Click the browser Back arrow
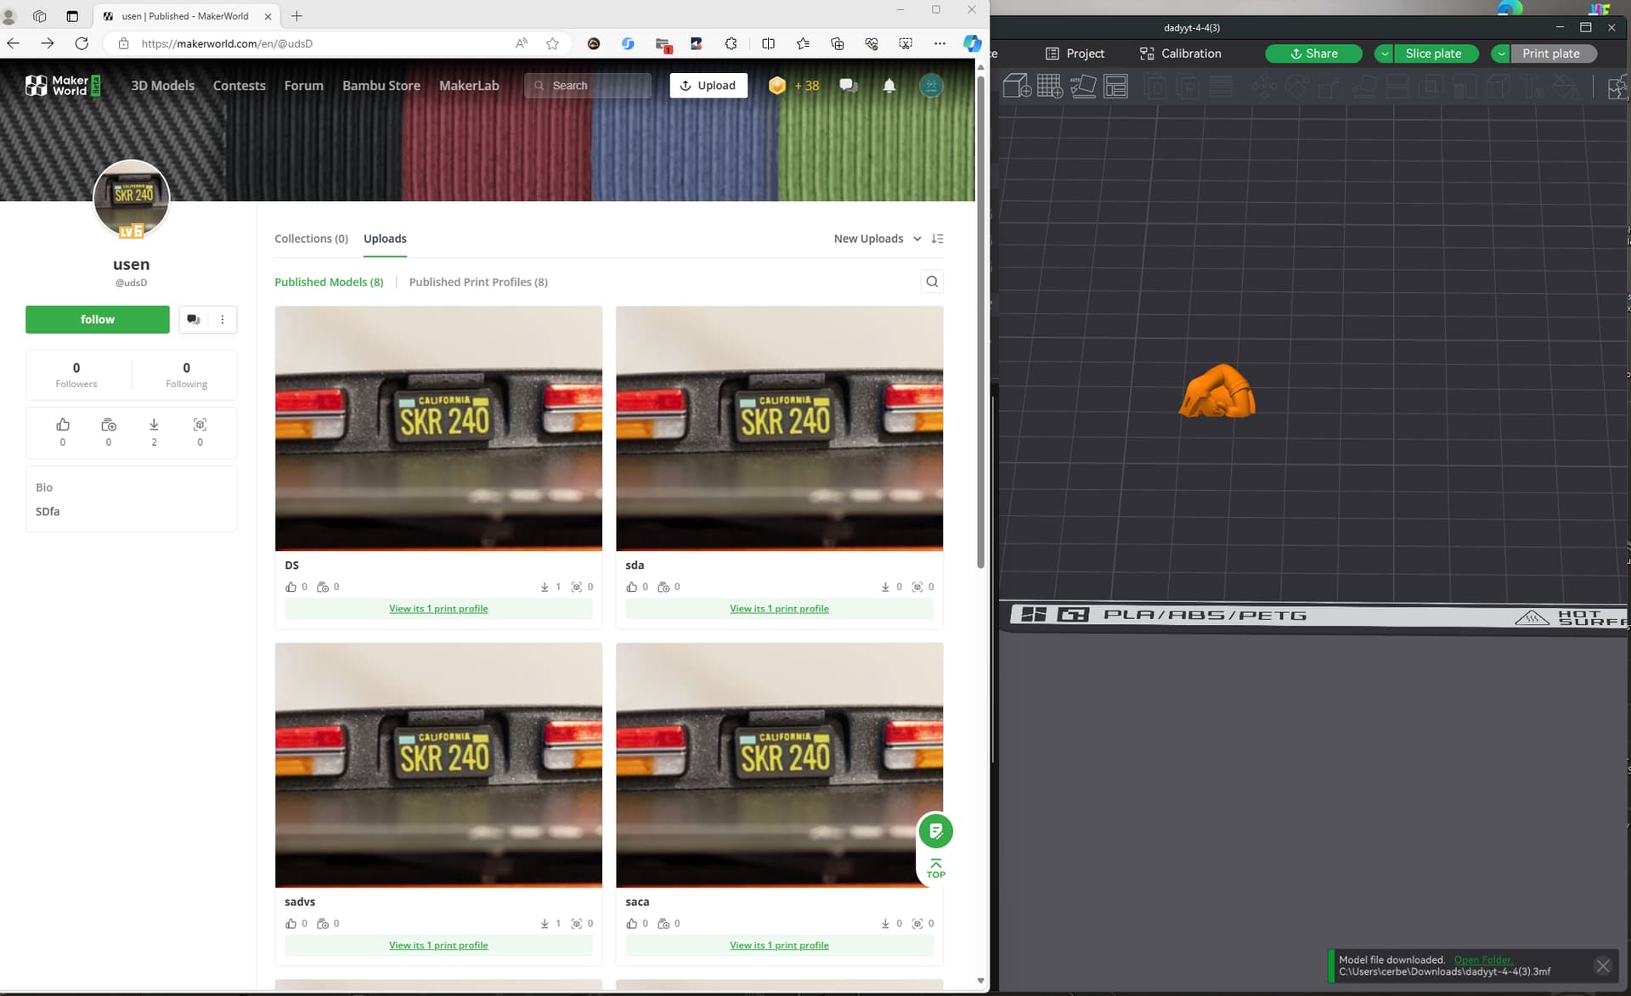The image size is (1631, 996). coord(14,43)
